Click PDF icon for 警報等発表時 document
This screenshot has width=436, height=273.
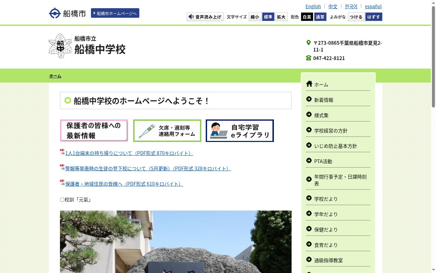click(62, 167)
